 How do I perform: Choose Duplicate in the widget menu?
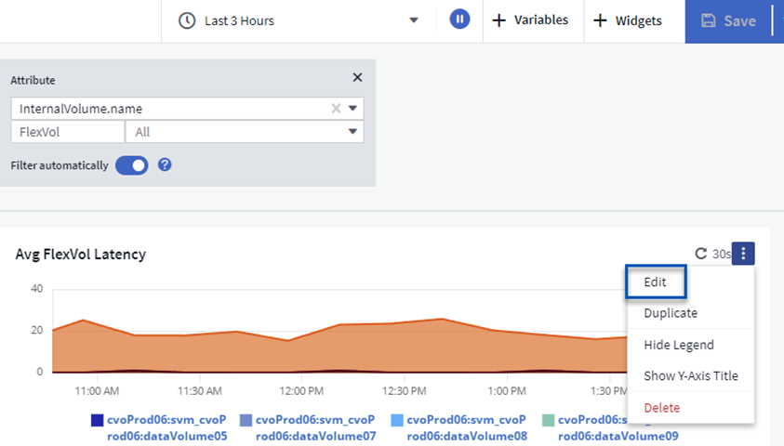point(670,313)
